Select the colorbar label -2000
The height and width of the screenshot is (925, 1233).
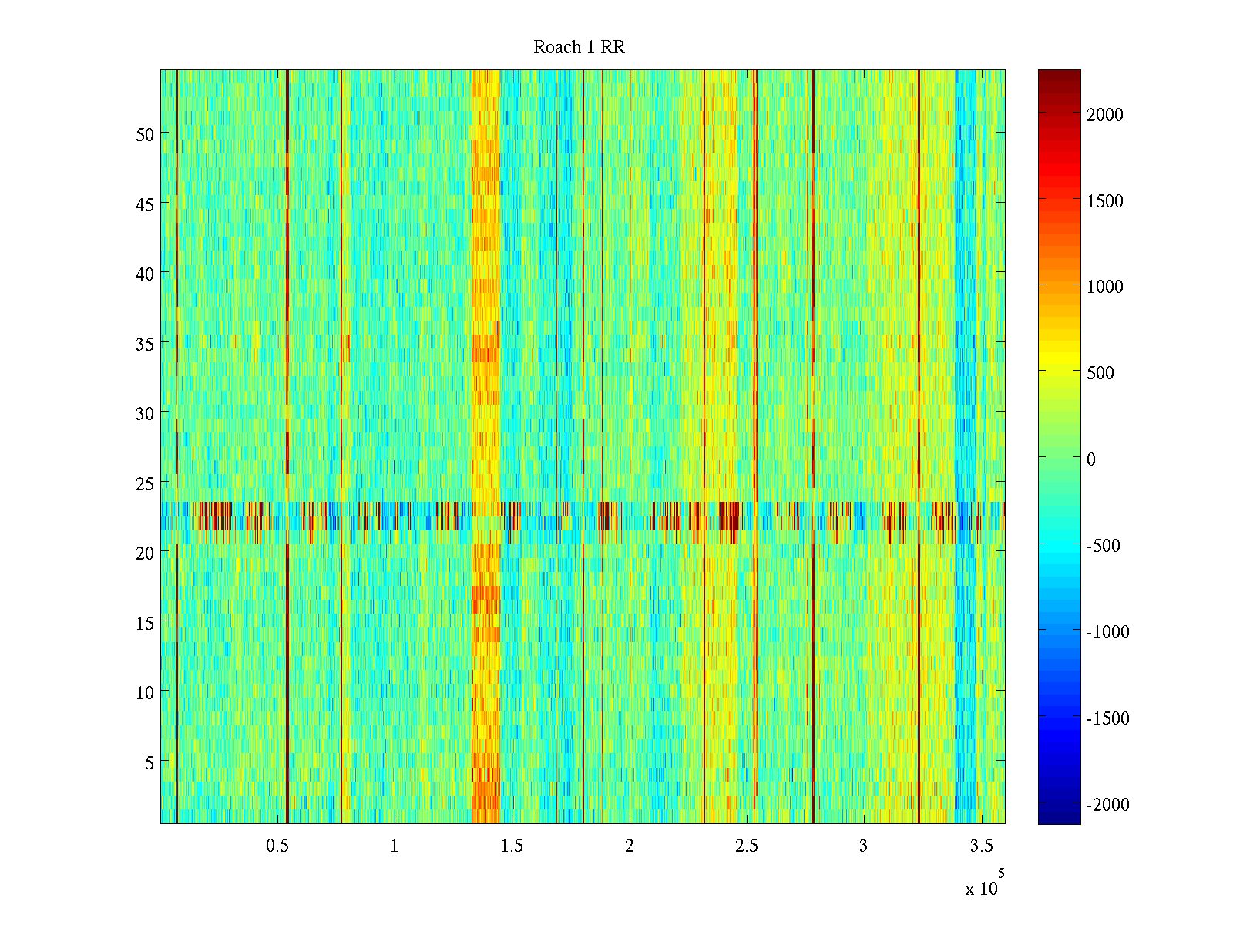coord(1107,805)
